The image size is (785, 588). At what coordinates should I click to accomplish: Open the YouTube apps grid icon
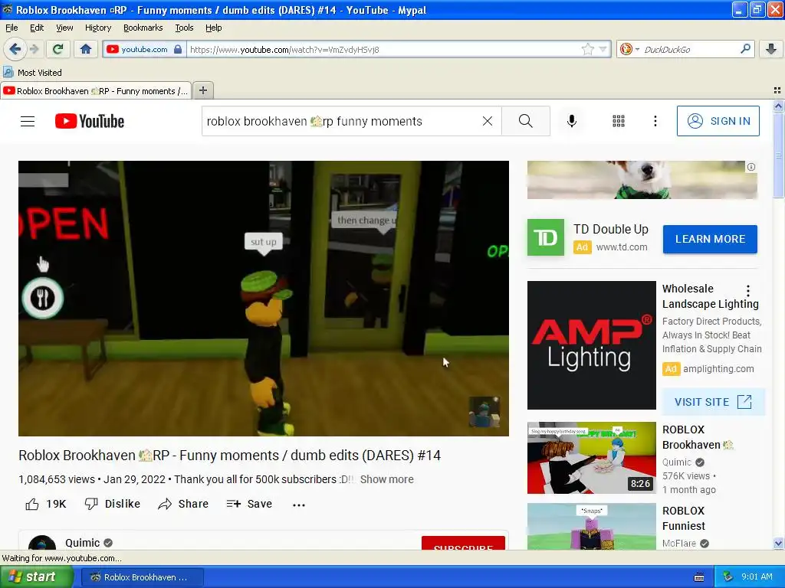619,121
